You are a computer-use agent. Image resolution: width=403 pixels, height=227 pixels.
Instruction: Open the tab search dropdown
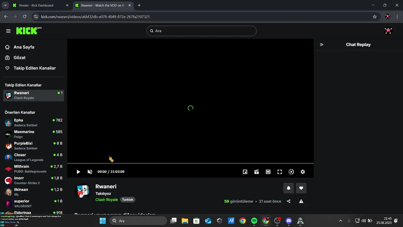(x=5, y=5)
